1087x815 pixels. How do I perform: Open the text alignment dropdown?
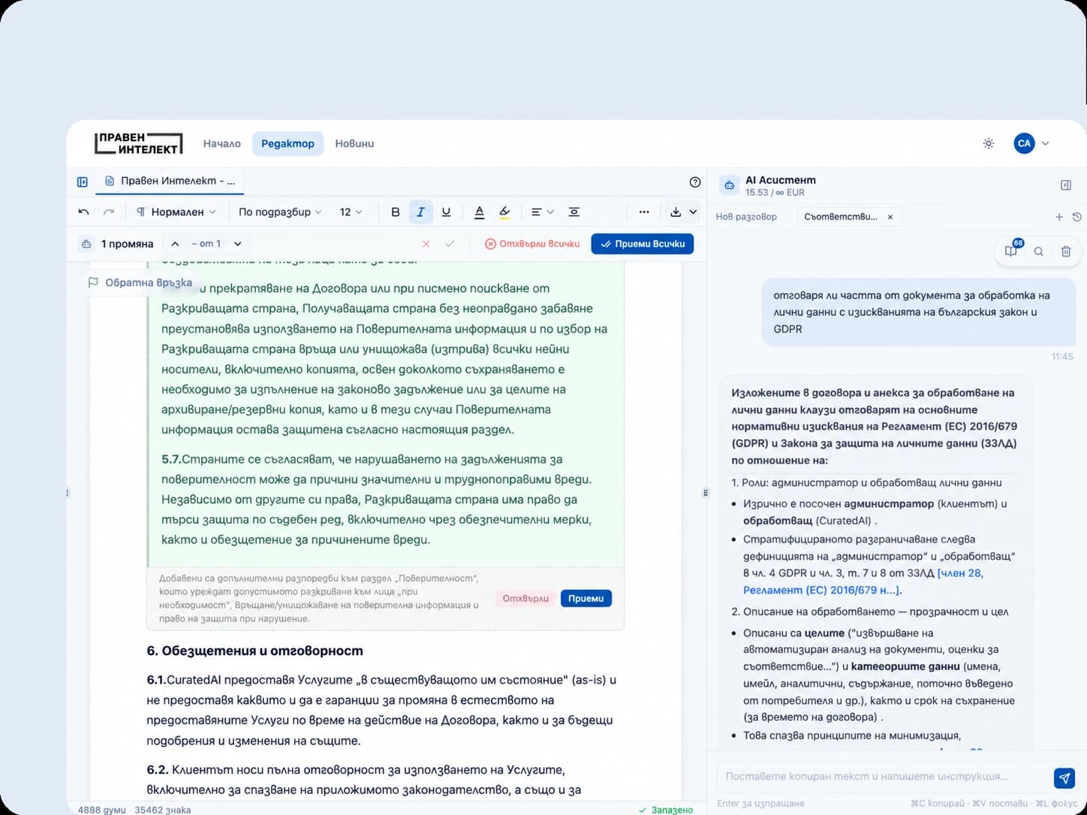point(542,212)
